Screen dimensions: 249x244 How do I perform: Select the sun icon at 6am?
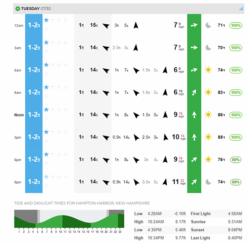pyautogui.click(x=208, y=70)
